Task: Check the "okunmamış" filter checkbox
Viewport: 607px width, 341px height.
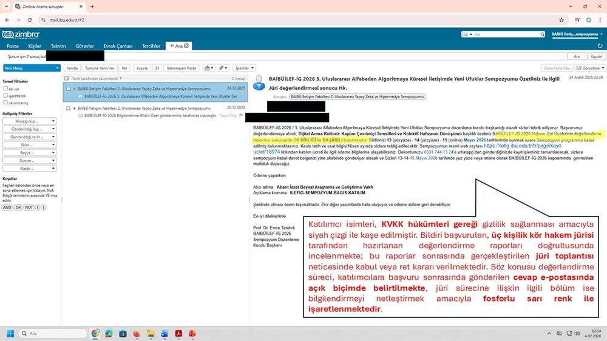Action: click(x=5, y=103)
